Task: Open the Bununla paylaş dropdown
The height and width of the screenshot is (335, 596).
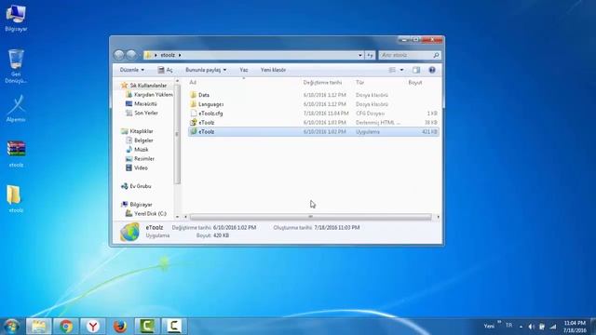Action: 206,70
